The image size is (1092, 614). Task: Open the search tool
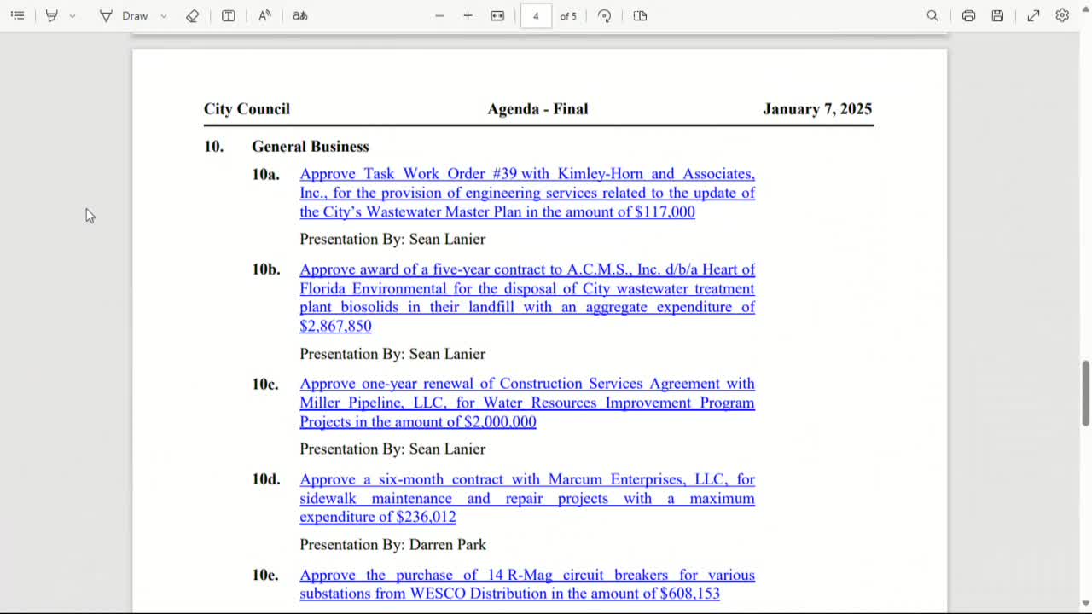pyautogui.click(x=932, y=15)
